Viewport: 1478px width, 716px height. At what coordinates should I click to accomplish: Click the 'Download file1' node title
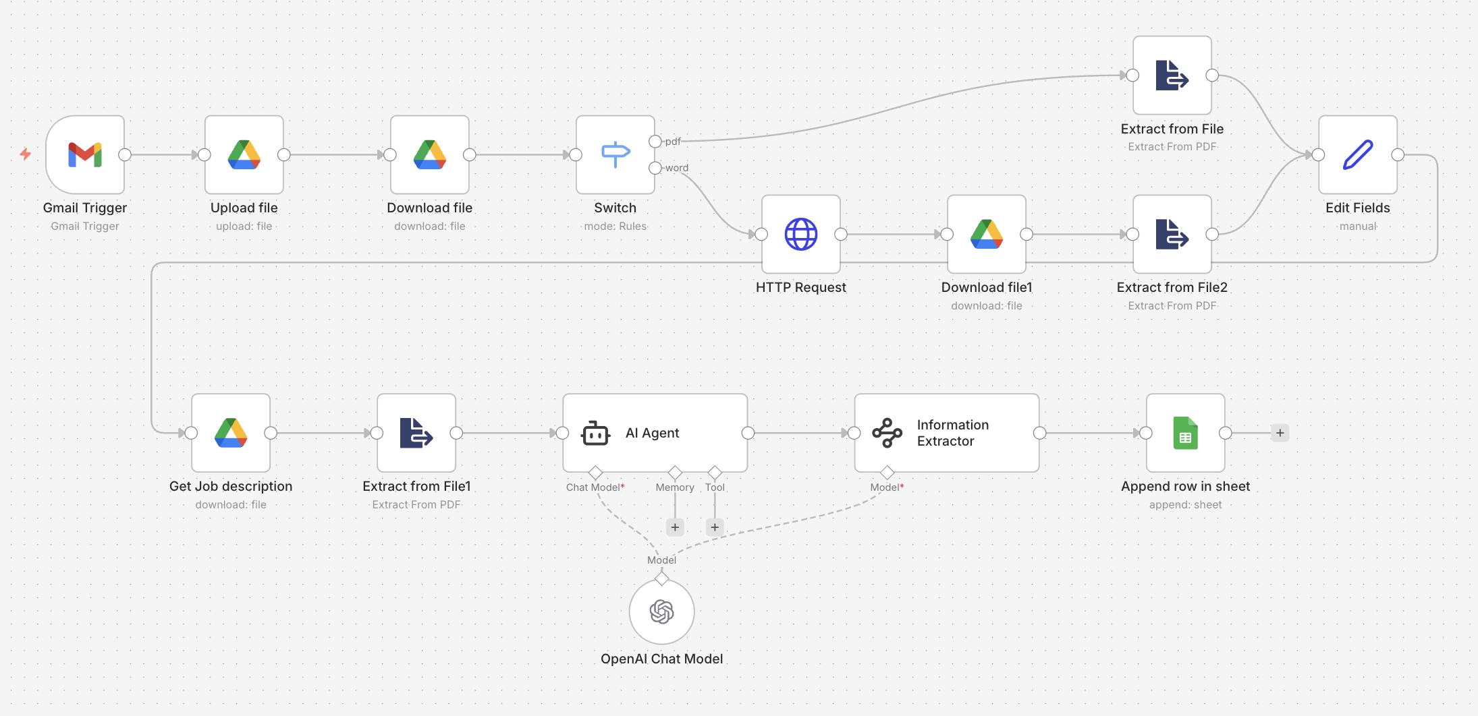point(987,288)
